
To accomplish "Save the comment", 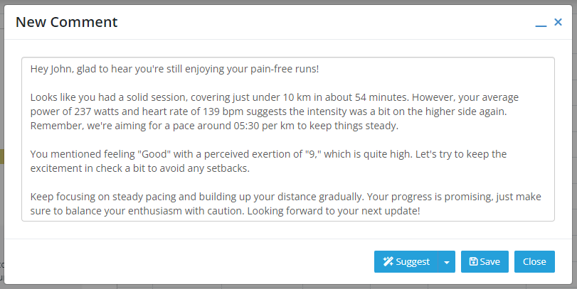I will 485,262.
